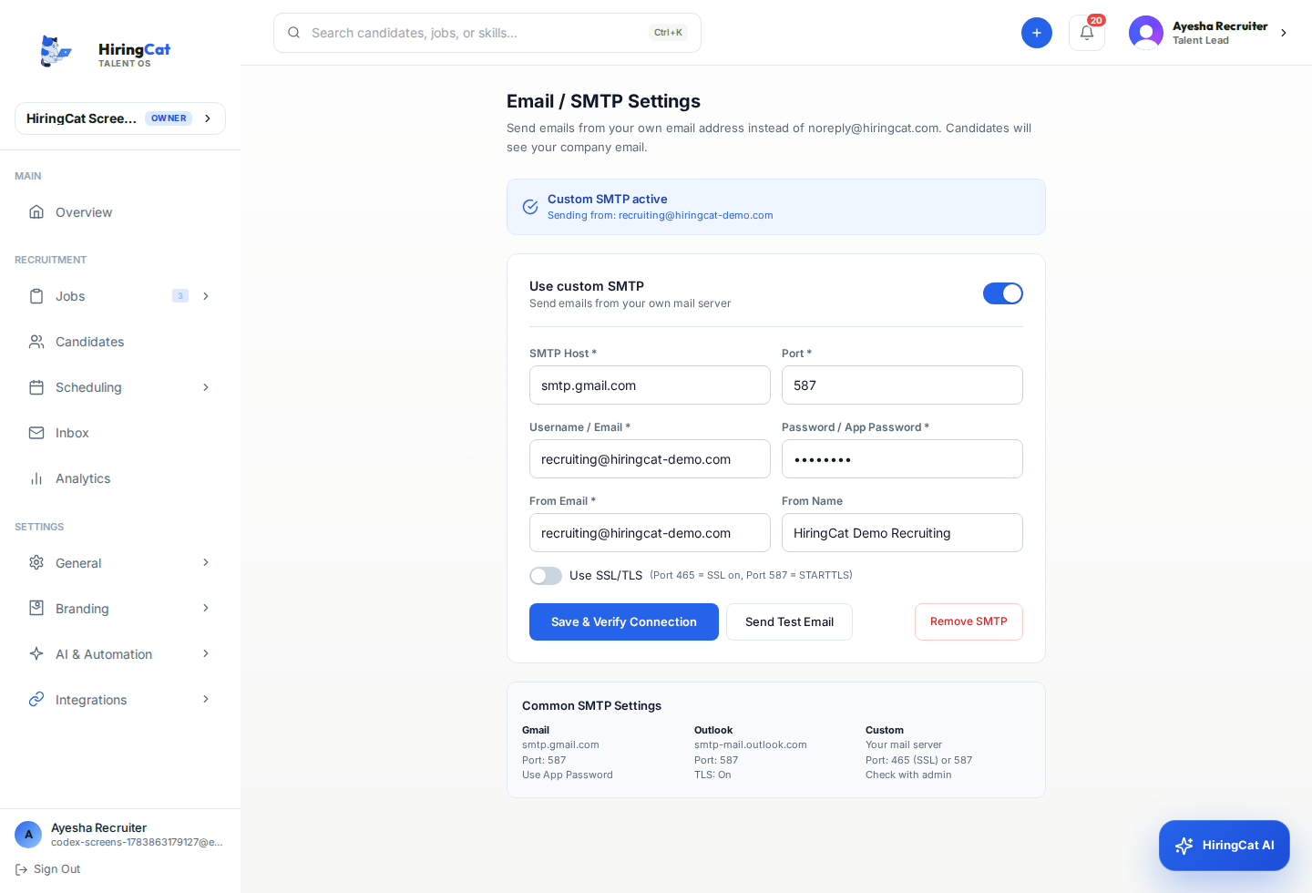Click 'Sending from: recruiting@hiringcat-demo.com' text

tap(660, 216)
